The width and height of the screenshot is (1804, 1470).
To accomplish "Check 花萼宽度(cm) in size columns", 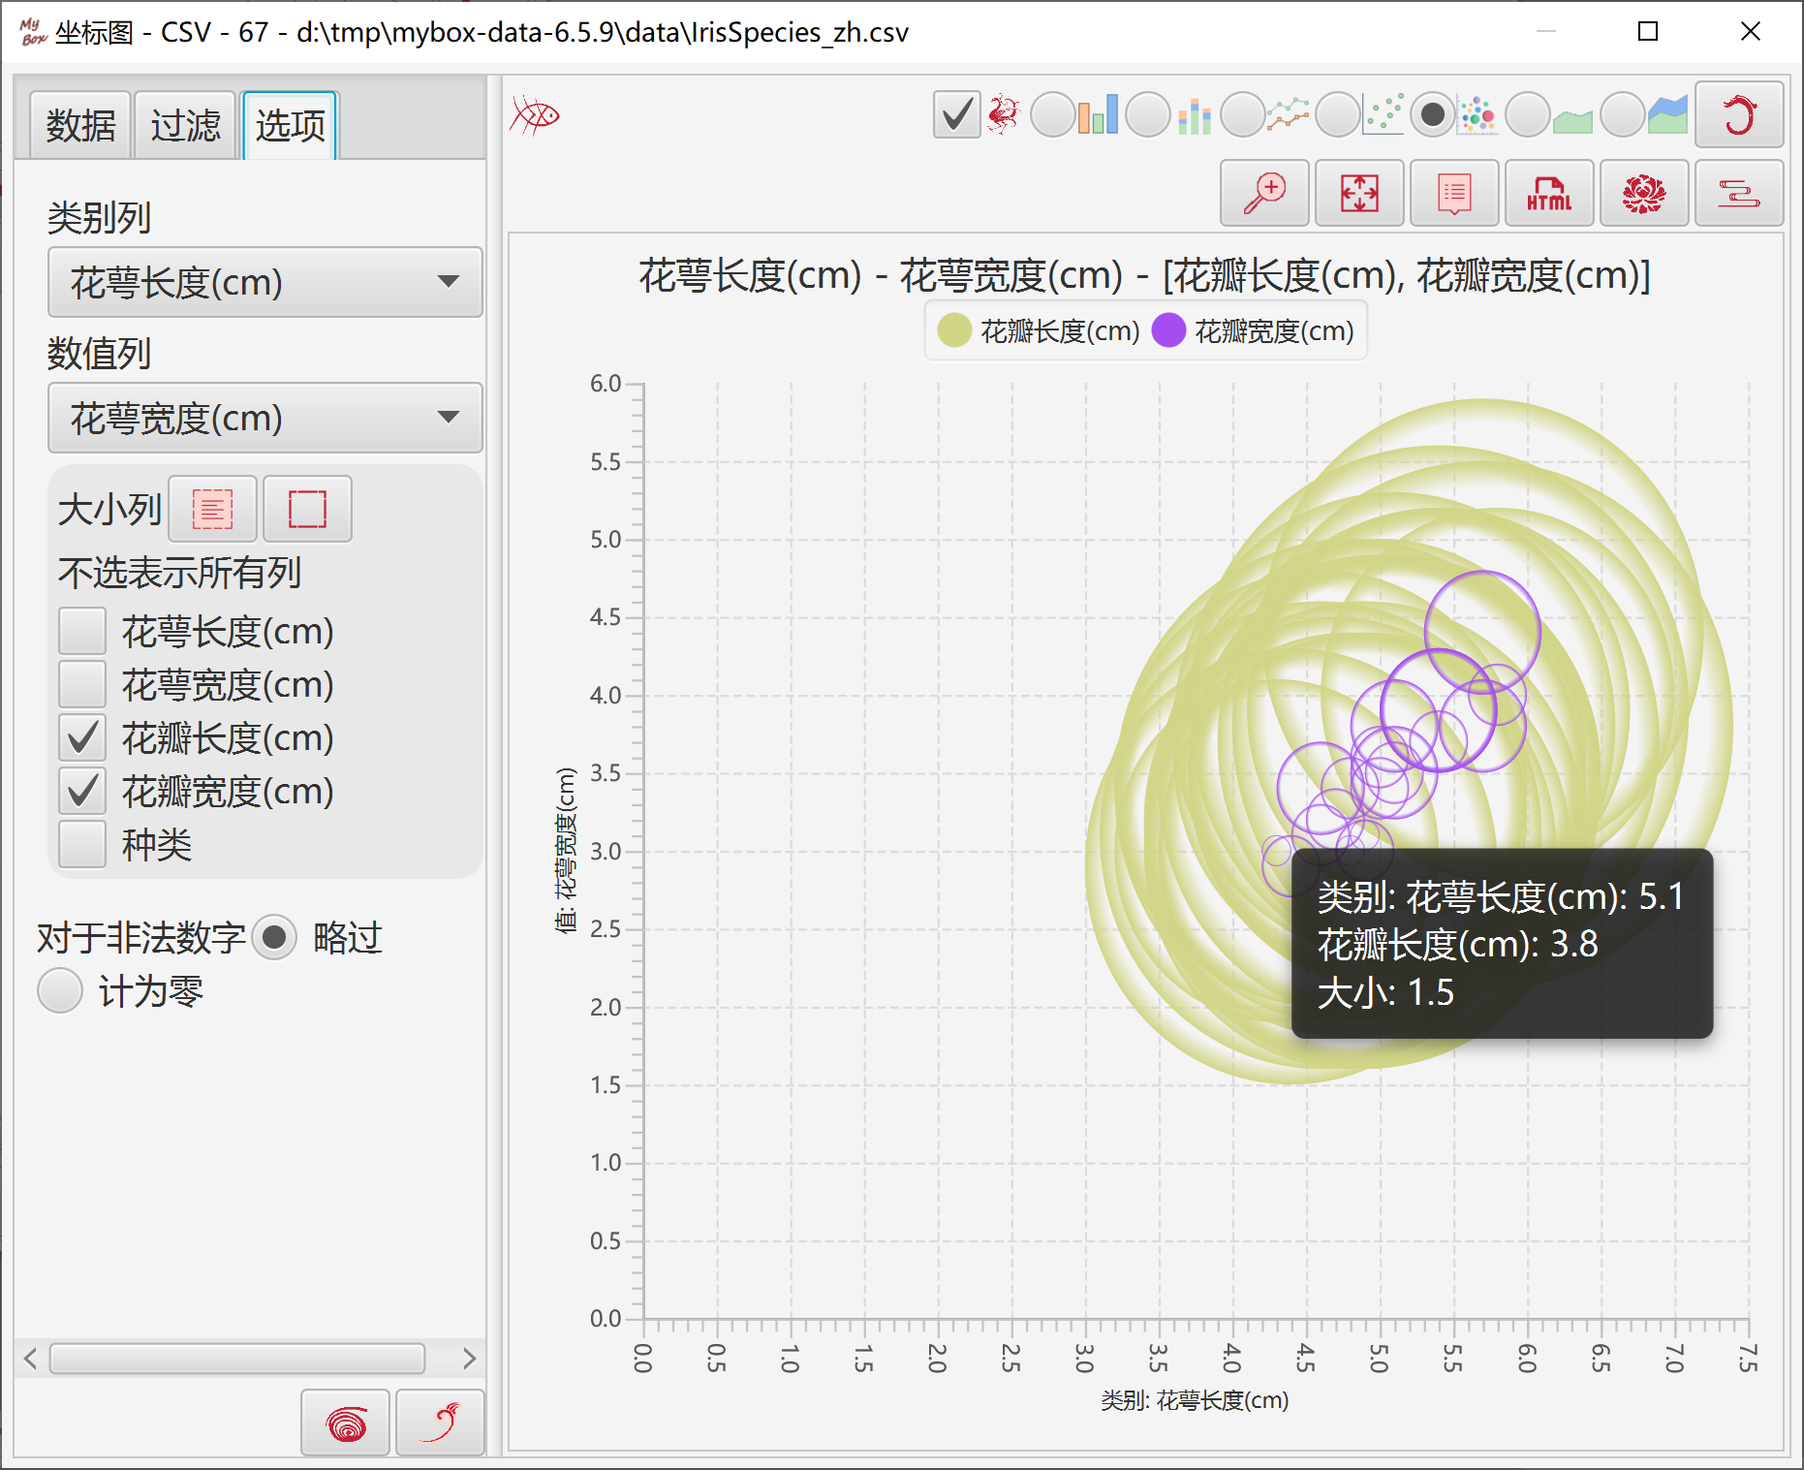I will click(x=82, y=684).
